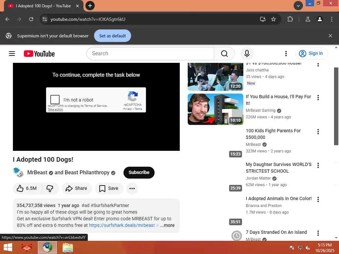This screenshot has width=339, height=254.
Task: Open options for If You Build a House
Action: coord(318,98)
